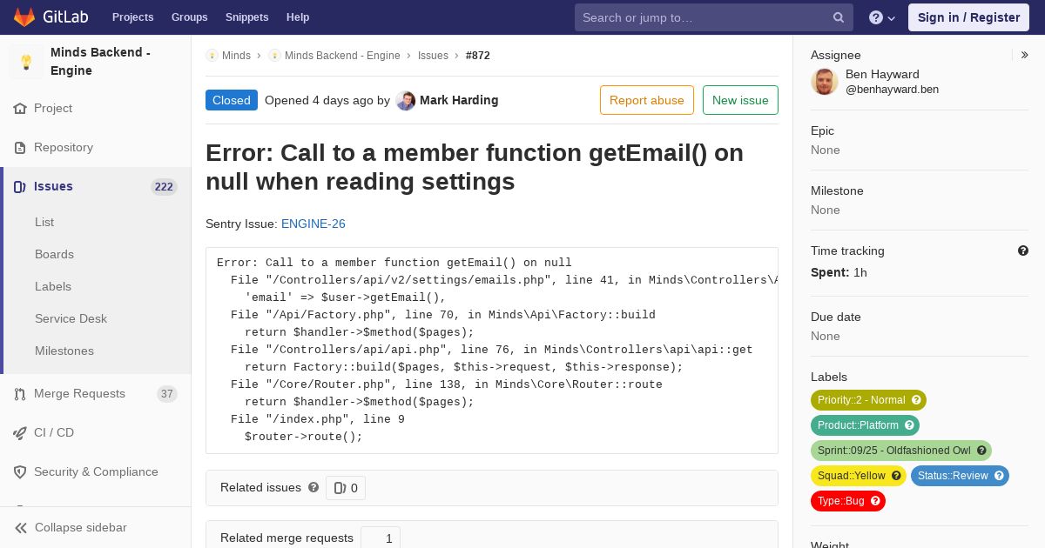Click the Report abuse button

[647, 100]
